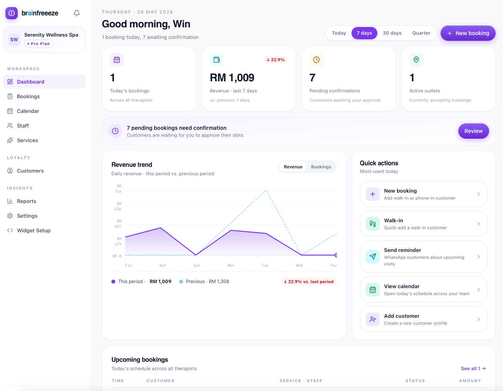Click the 22.9% vs. last period badge
Image resolution: width=503 pixels, height=391 pixels.
309,282
